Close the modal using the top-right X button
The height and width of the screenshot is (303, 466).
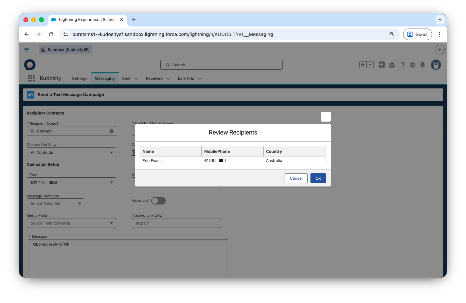point(326,117)
